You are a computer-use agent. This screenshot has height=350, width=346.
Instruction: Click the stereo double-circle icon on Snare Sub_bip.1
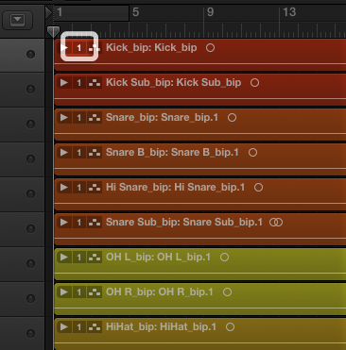pos(276,223)
